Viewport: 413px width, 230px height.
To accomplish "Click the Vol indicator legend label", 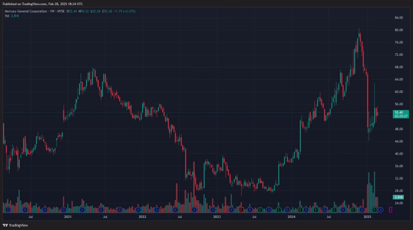I will point(7,16).
